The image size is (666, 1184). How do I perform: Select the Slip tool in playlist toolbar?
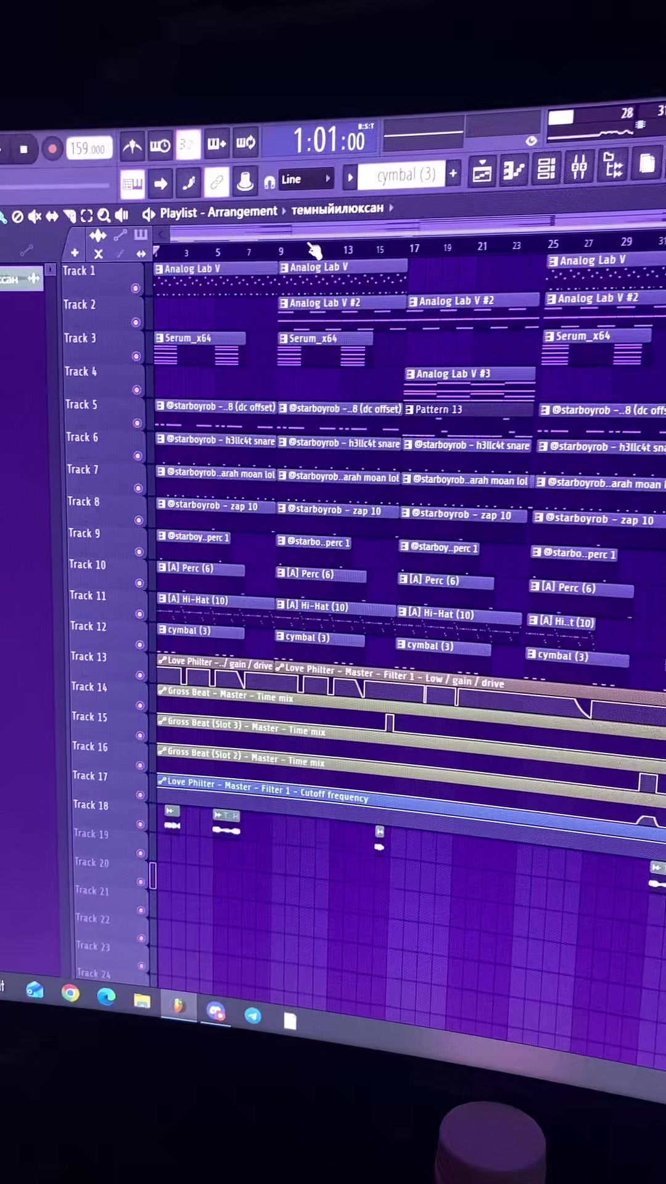click(52, 216)
